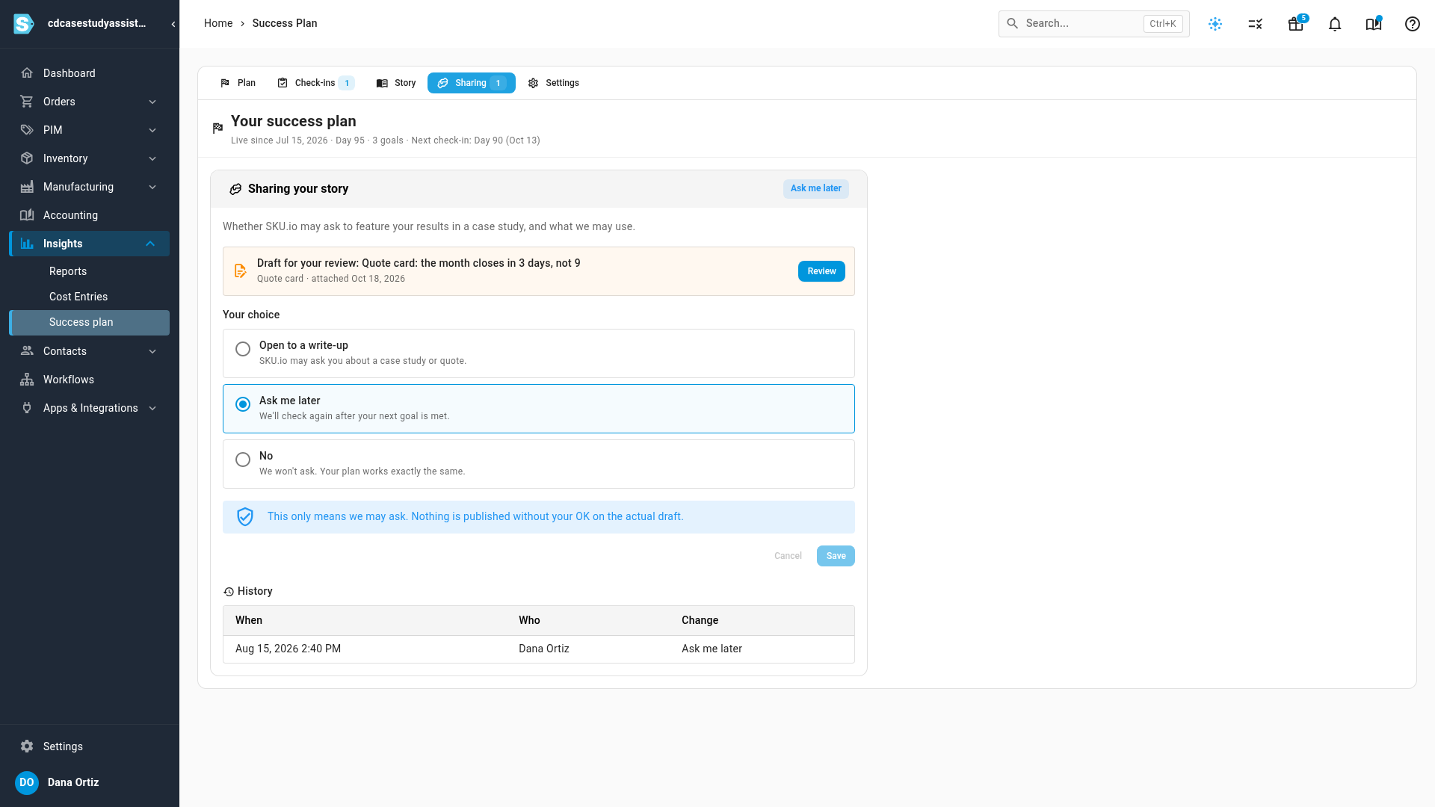Viewport: 1435px width, 807px height.
Task: Open Reports under Insights
Action: 68,271
